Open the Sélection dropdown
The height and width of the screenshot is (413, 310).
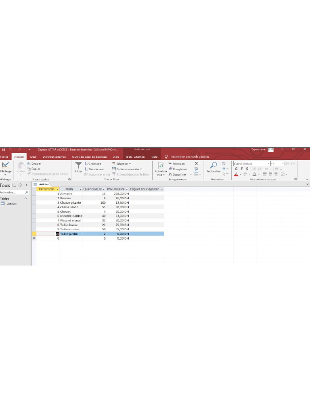pyautogui.click(x=121, y=164)
